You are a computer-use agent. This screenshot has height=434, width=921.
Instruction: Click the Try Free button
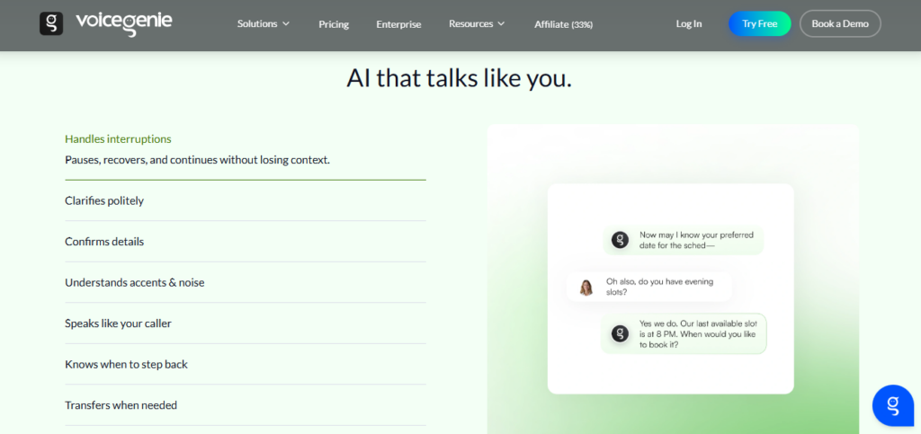click(x=759, y=24)
